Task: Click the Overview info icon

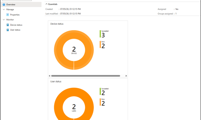Action: click(x=4, y=5)
